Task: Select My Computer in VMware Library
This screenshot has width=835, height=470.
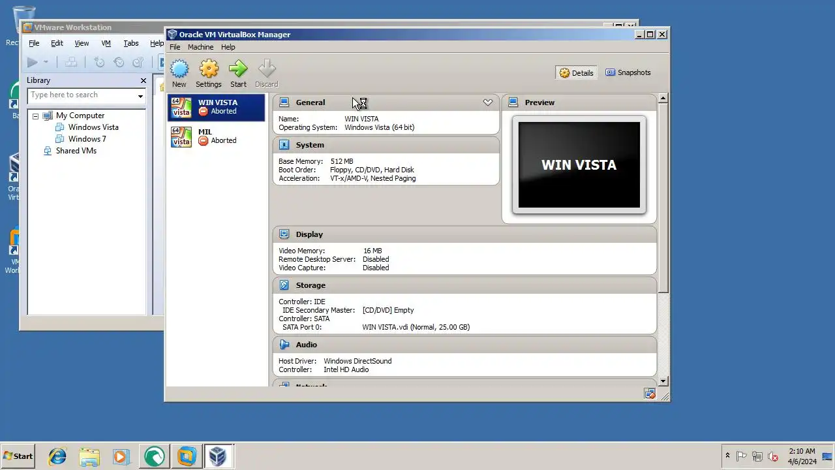Action: 80,116
